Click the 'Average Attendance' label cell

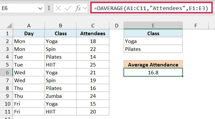153,65
